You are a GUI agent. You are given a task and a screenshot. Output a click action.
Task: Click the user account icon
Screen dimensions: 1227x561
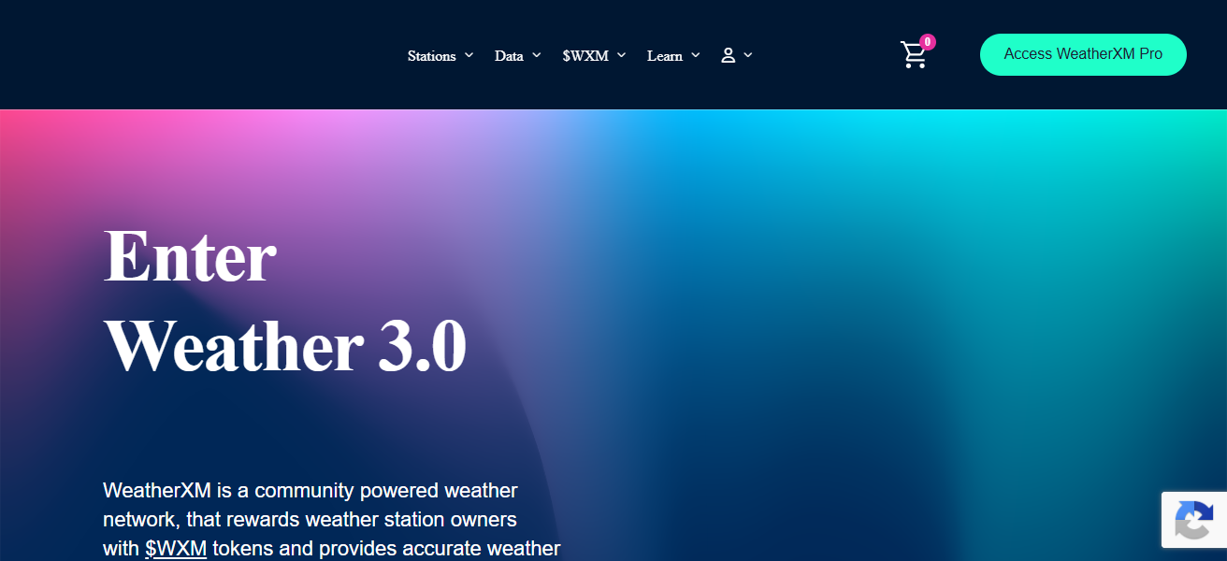click(728, 55)
